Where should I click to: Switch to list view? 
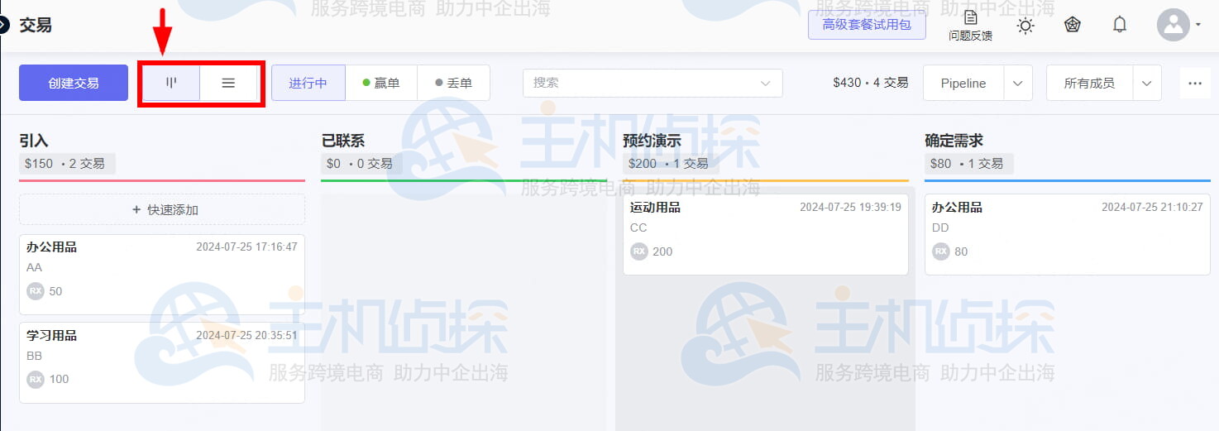(x=228, y=83)
